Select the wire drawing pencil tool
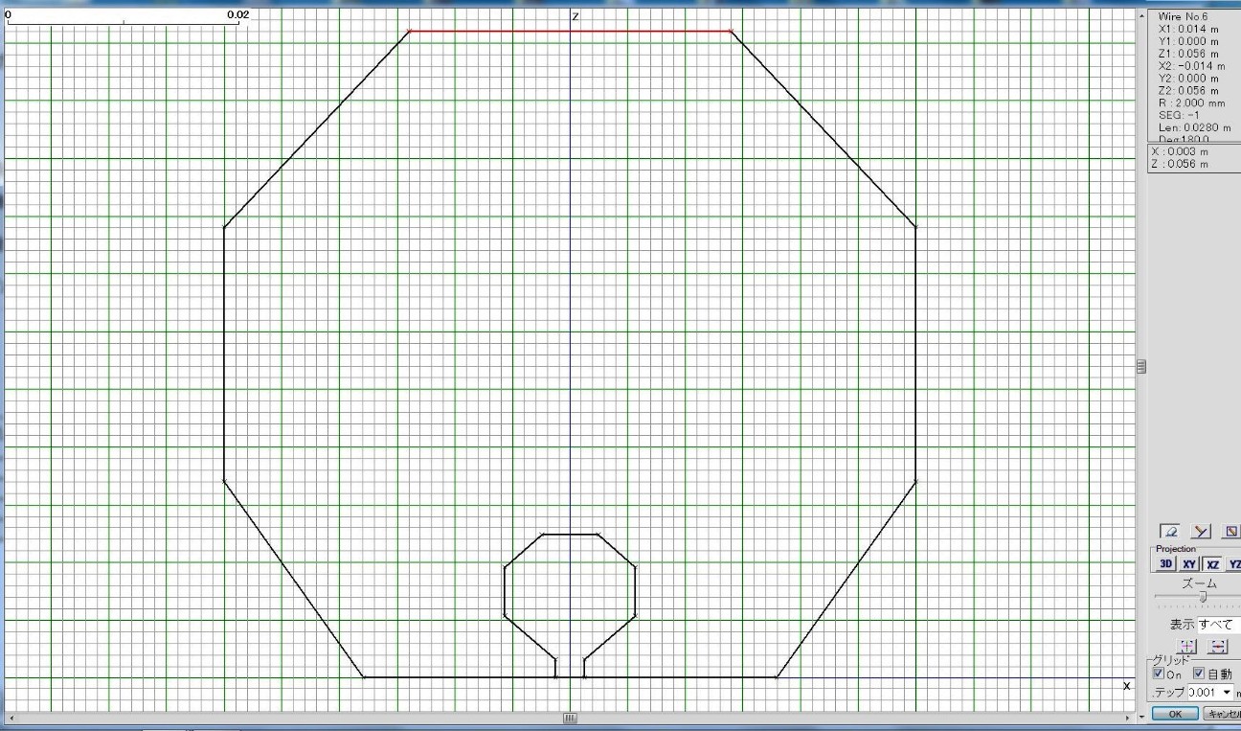The image size is (1241, 731). point(1169,531)
